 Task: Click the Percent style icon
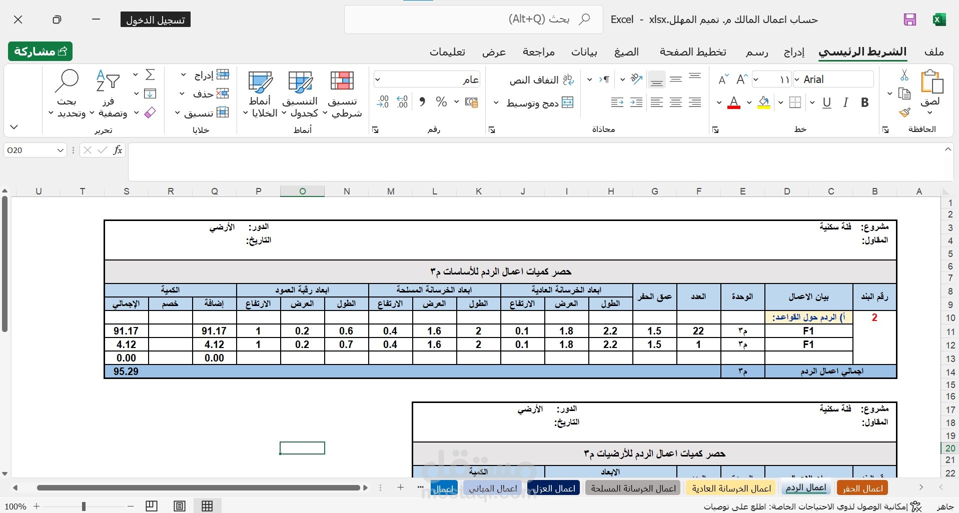pyautogui.click(x=441, y=102)
